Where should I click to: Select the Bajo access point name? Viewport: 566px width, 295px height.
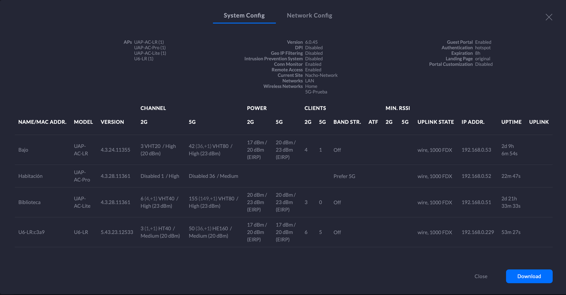[x=23, y=150]
